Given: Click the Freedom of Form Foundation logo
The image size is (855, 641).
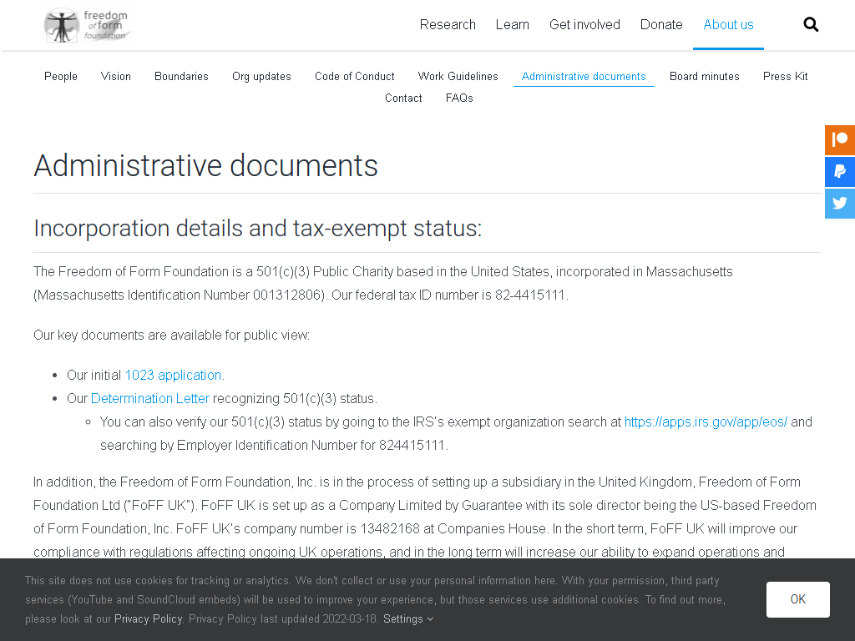Looking at the screenshot, I should 87,25.
